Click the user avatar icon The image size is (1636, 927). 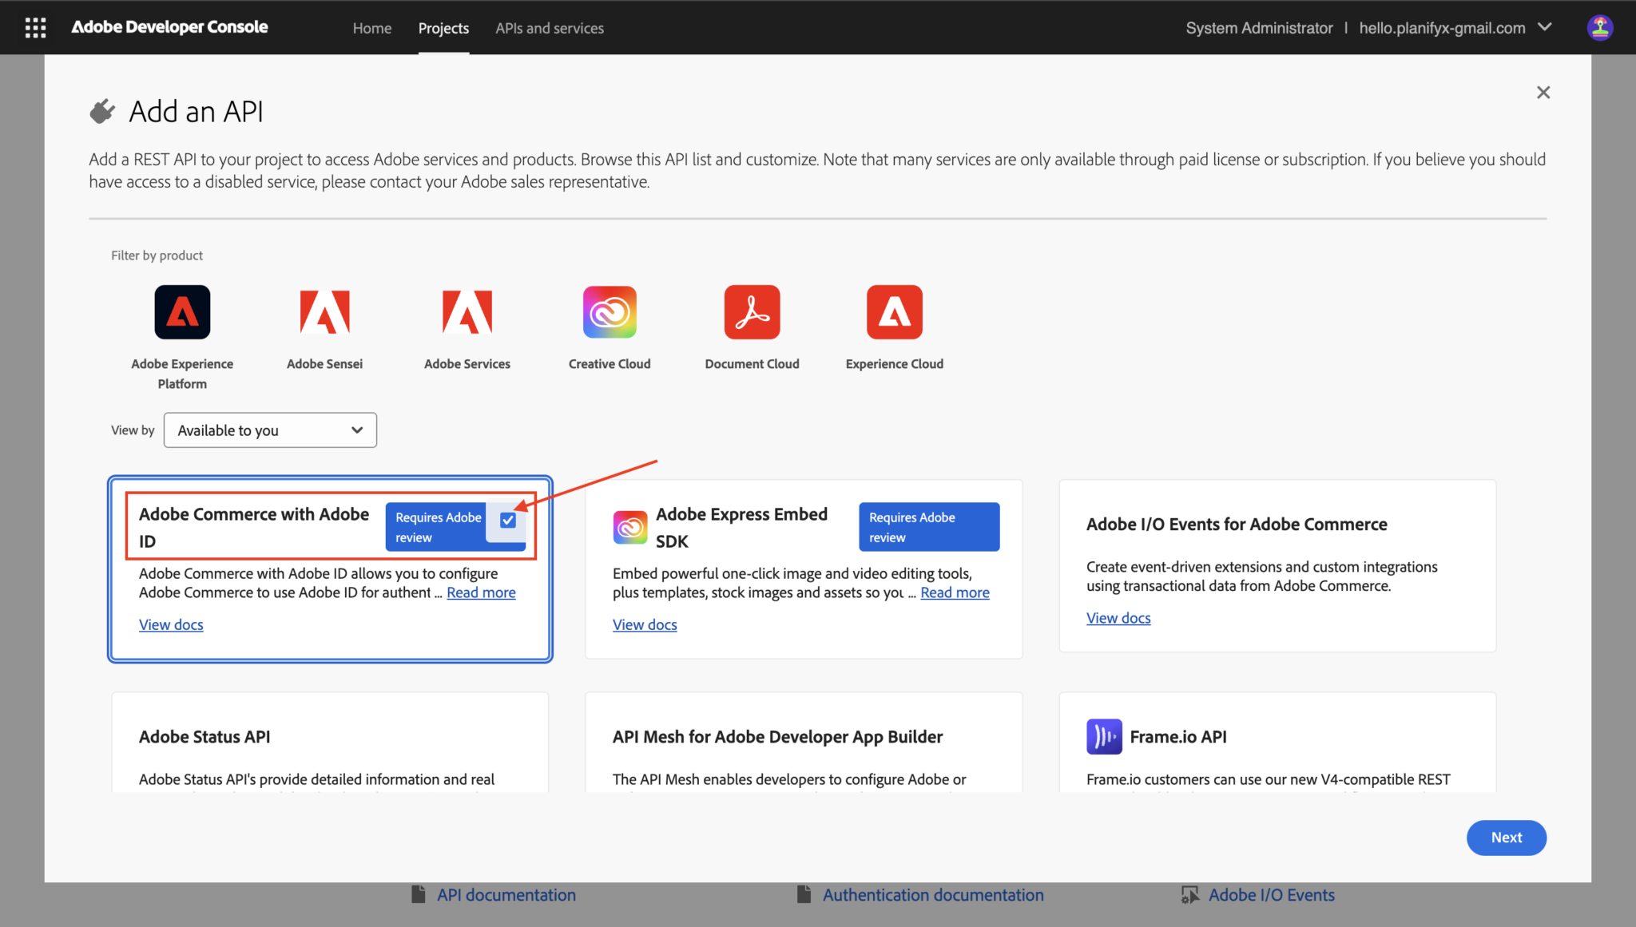1599,28
